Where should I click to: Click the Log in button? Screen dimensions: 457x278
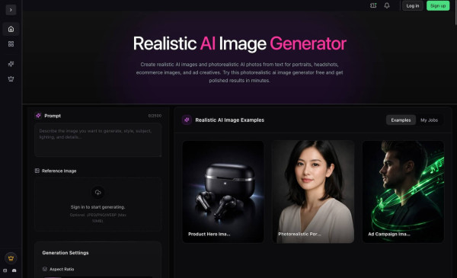(x=412, y=6)
